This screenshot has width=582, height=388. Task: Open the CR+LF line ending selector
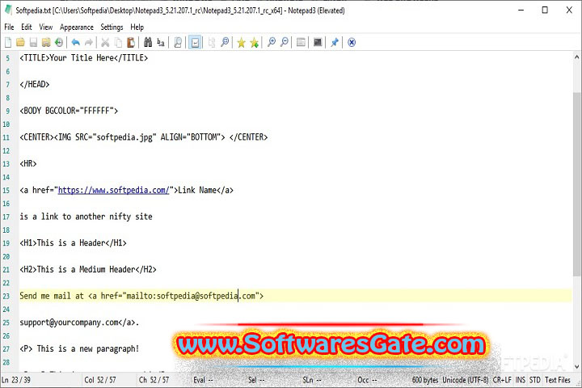point(502,380)
